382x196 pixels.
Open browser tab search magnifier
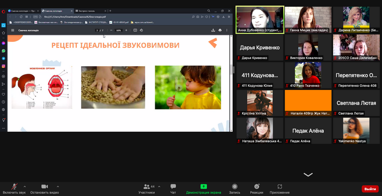(209, 11)
